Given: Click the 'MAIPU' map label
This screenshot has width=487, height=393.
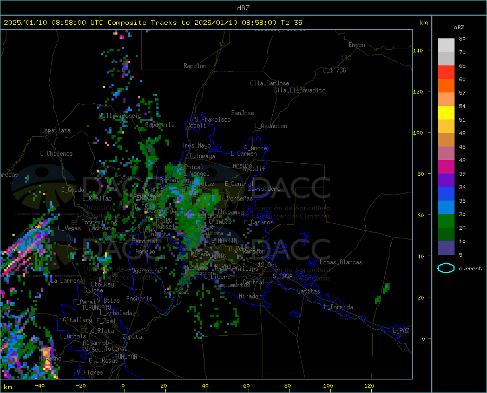Looking at the screenshot, I should coord(164,220).
